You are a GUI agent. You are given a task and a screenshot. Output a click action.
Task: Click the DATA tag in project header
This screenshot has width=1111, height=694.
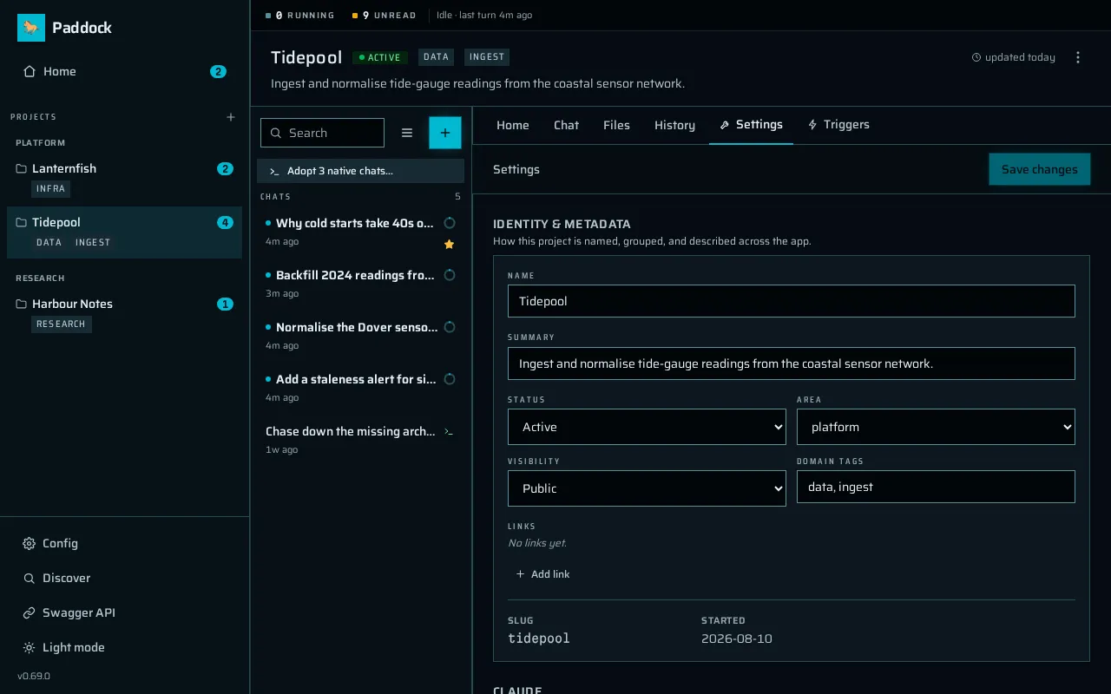click(436, 57)
